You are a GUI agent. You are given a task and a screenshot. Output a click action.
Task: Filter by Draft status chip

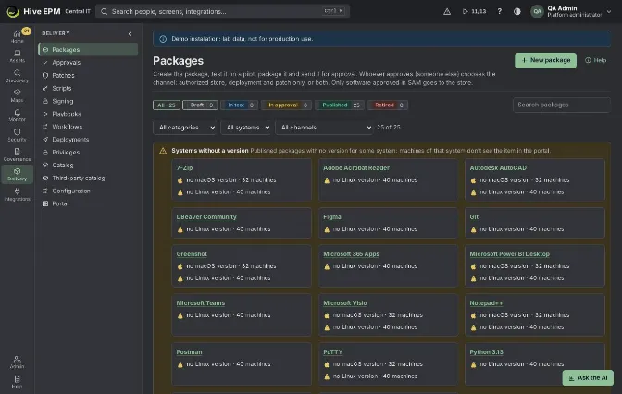pos(200,105)
